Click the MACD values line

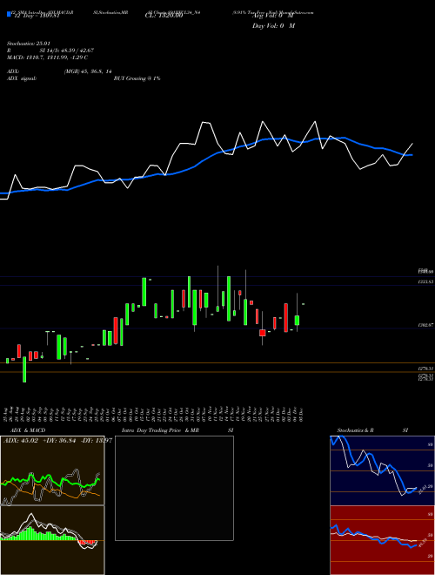(x=47, y=57)
